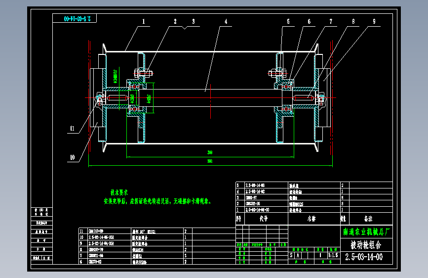Select the green technical requirement sentence
Image resolution: width=428 pixels, height=278 pixels.
(157, 201)
